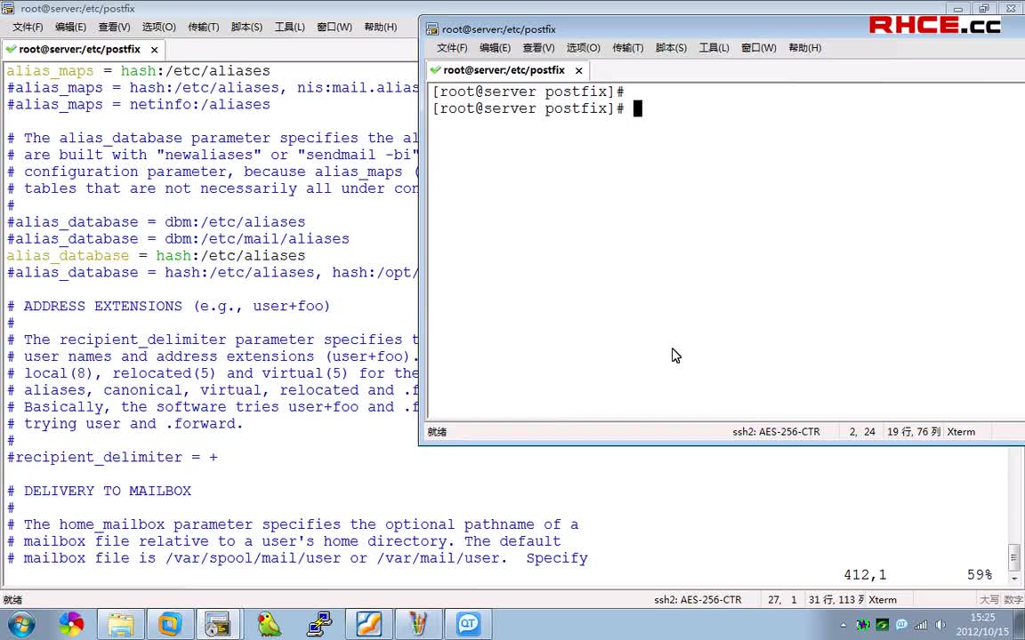Screen dimensions: 1025x640
Task: Click 'Xterm' in the background window status bar
Action: tap(883, 599)
